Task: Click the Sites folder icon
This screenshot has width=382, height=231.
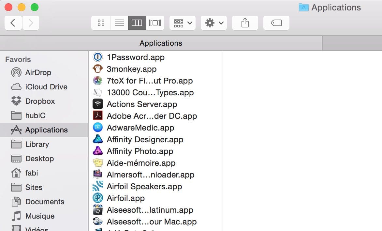Action: click(16, 187)
